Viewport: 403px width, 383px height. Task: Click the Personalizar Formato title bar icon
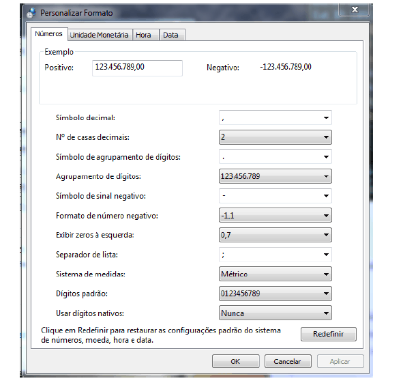tap(31, 13)
